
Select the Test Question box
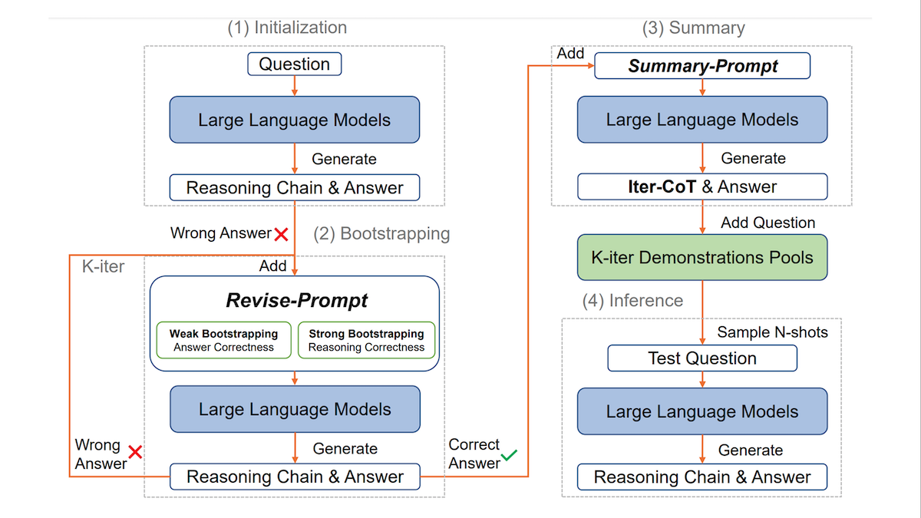702,358
